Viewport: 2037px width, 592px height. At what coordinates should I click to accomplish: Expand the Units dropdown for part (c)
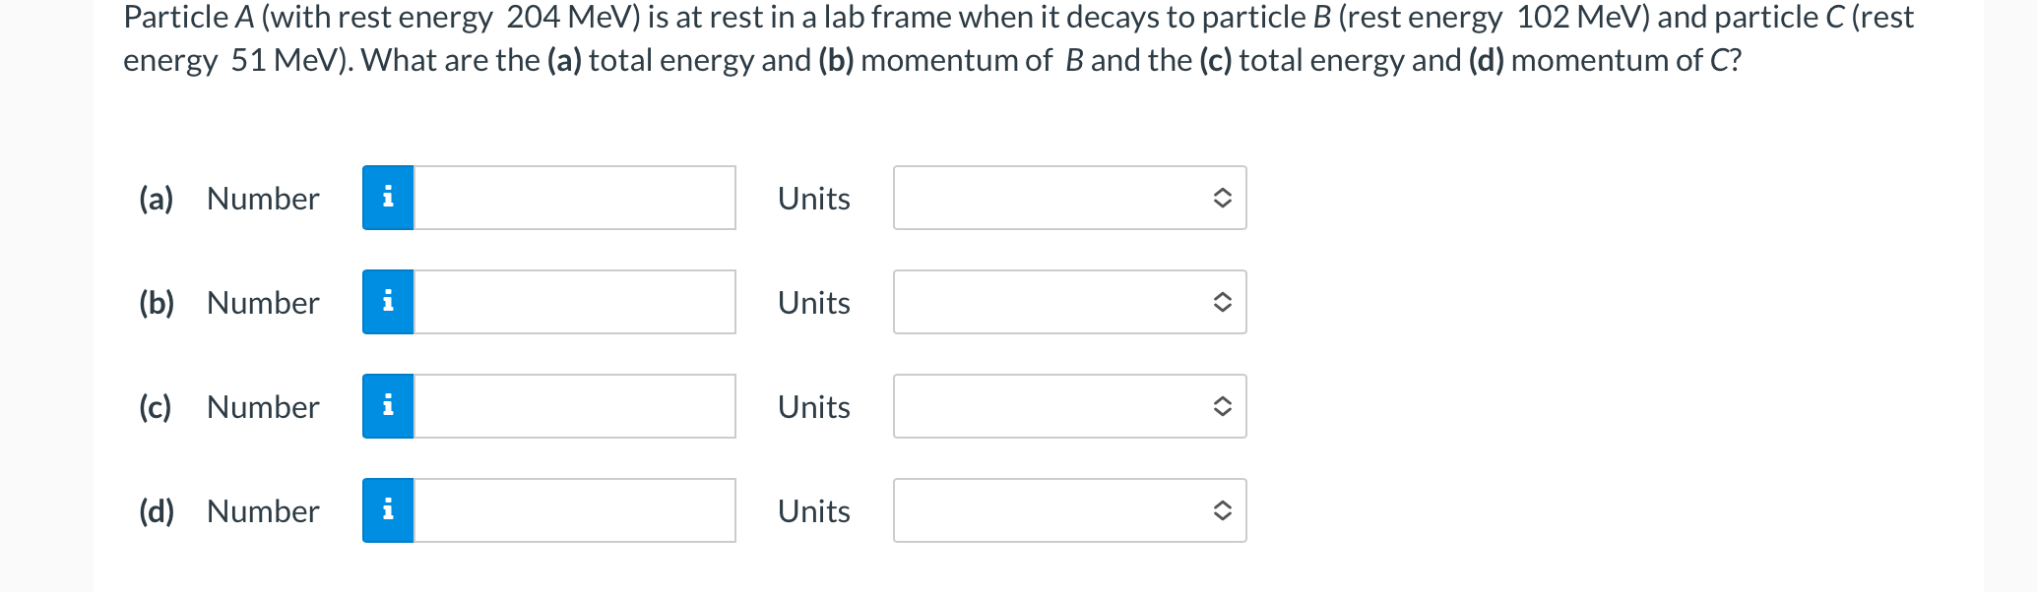pos(1070,406)
